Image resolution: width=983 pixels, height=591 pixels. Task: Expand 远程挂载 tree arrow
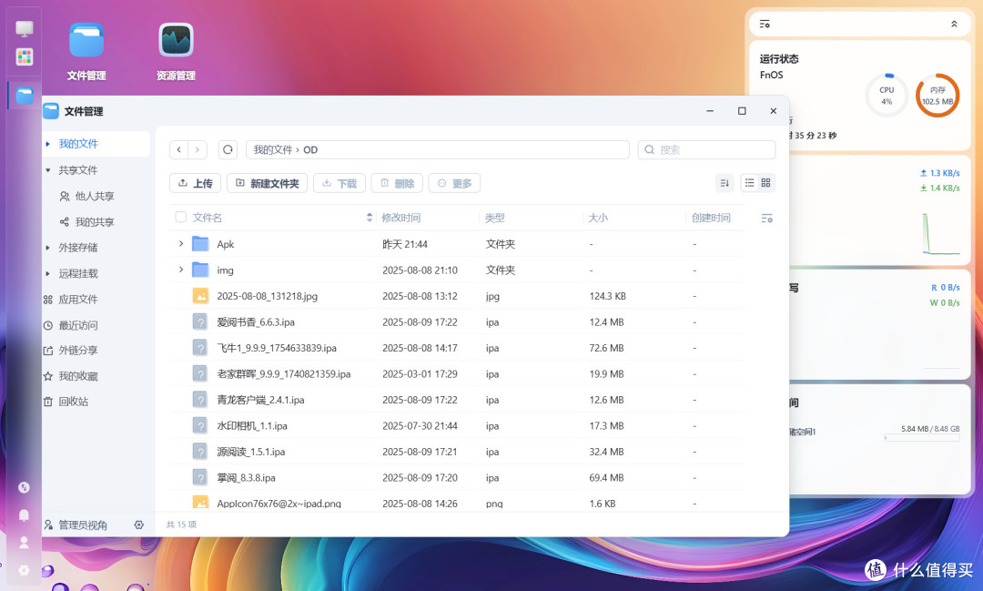point(48,273)
